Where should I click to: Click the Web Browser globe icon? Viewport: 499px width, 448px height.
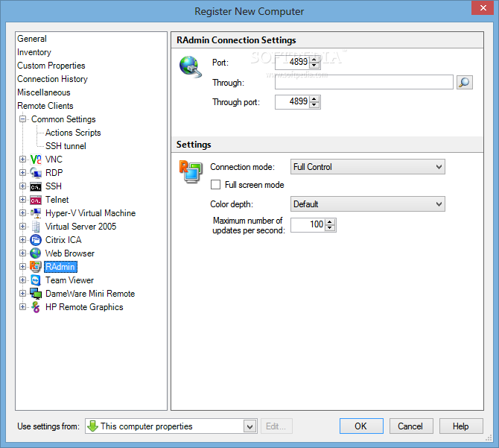pos(36,253)
